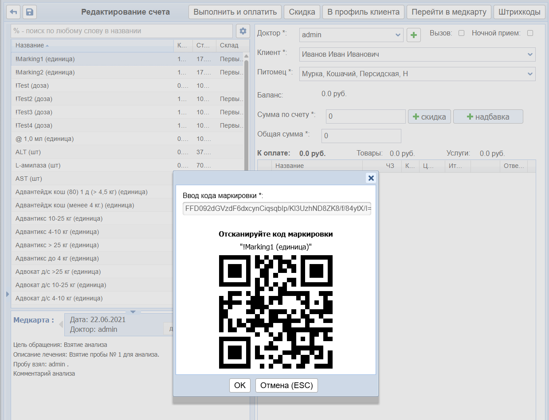
Task: Close the marking code dialog
Action: tap(371, 178)
